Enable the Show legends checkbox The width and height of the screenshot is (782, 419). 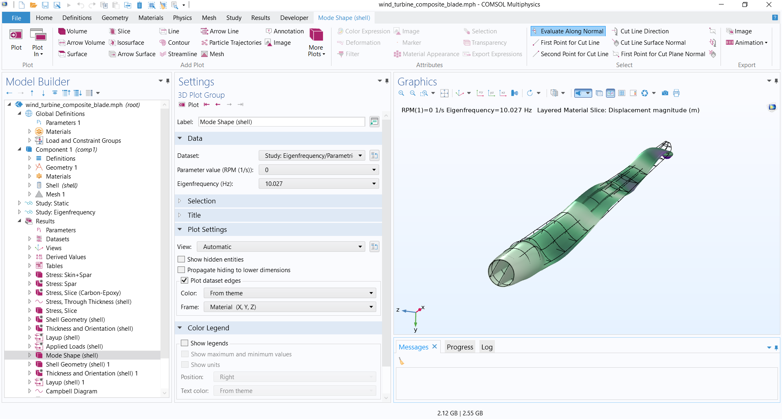point(185,343)
